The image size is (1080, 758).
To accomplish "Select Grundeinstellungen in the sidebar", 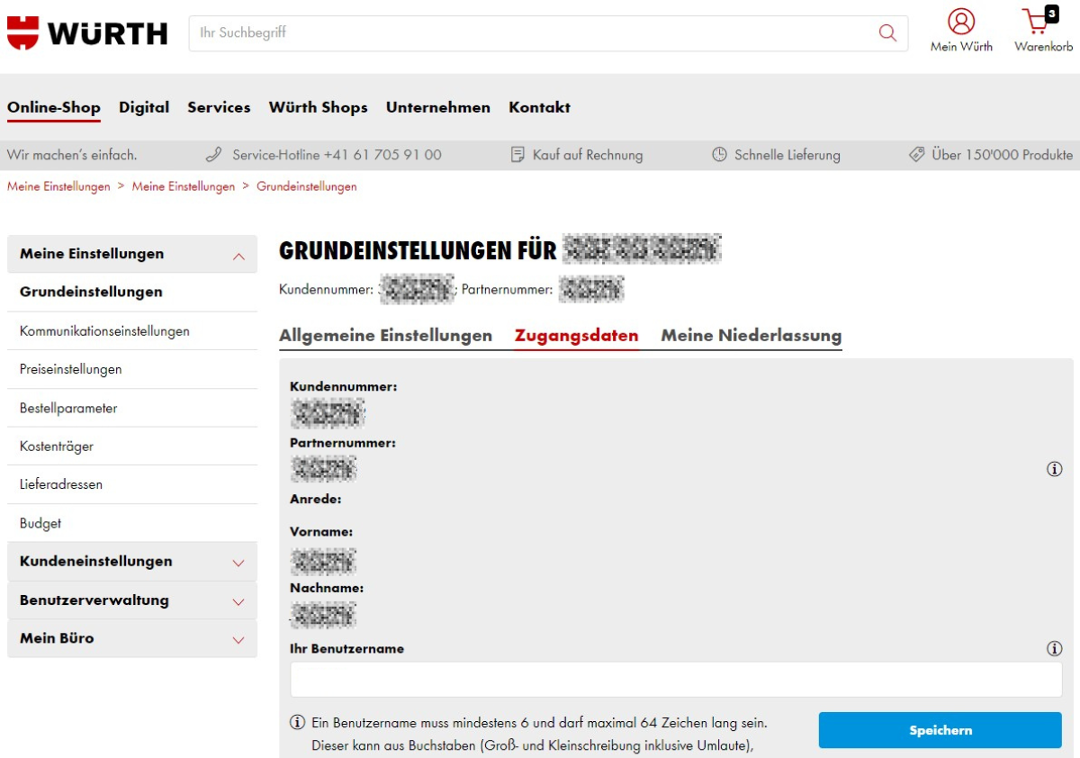I will pyautogui.click(x=132, y=293).
